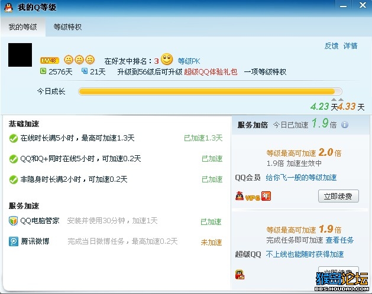The image size is (372, 294).
Task: Click 已加速 status for QQ电脑管家
Action: click(211, 222)
